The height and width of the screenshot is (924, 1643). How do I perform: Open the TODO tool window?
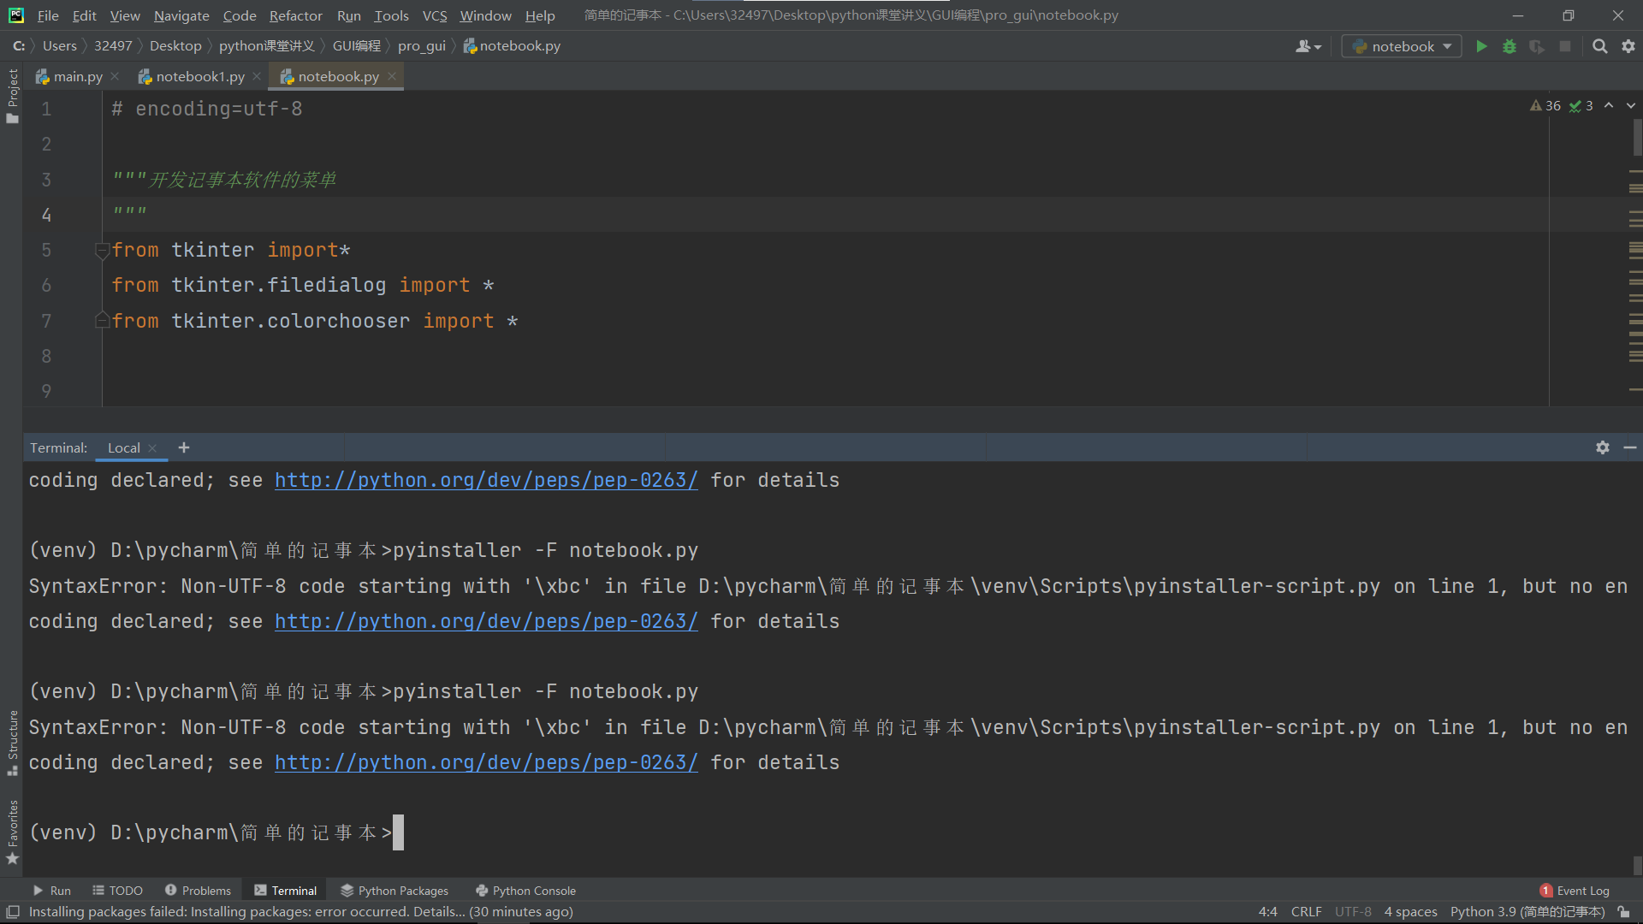[117, 891]
